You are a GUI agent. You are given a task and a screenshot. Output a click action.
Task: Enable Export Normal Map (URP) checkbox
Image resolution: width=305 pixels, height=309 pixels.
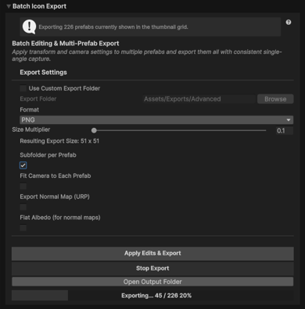23,207
